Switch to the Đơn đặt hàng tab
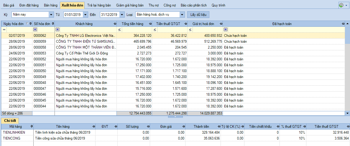Image resolution: width=350 pixels, height=146 pixels. point(29,5)
